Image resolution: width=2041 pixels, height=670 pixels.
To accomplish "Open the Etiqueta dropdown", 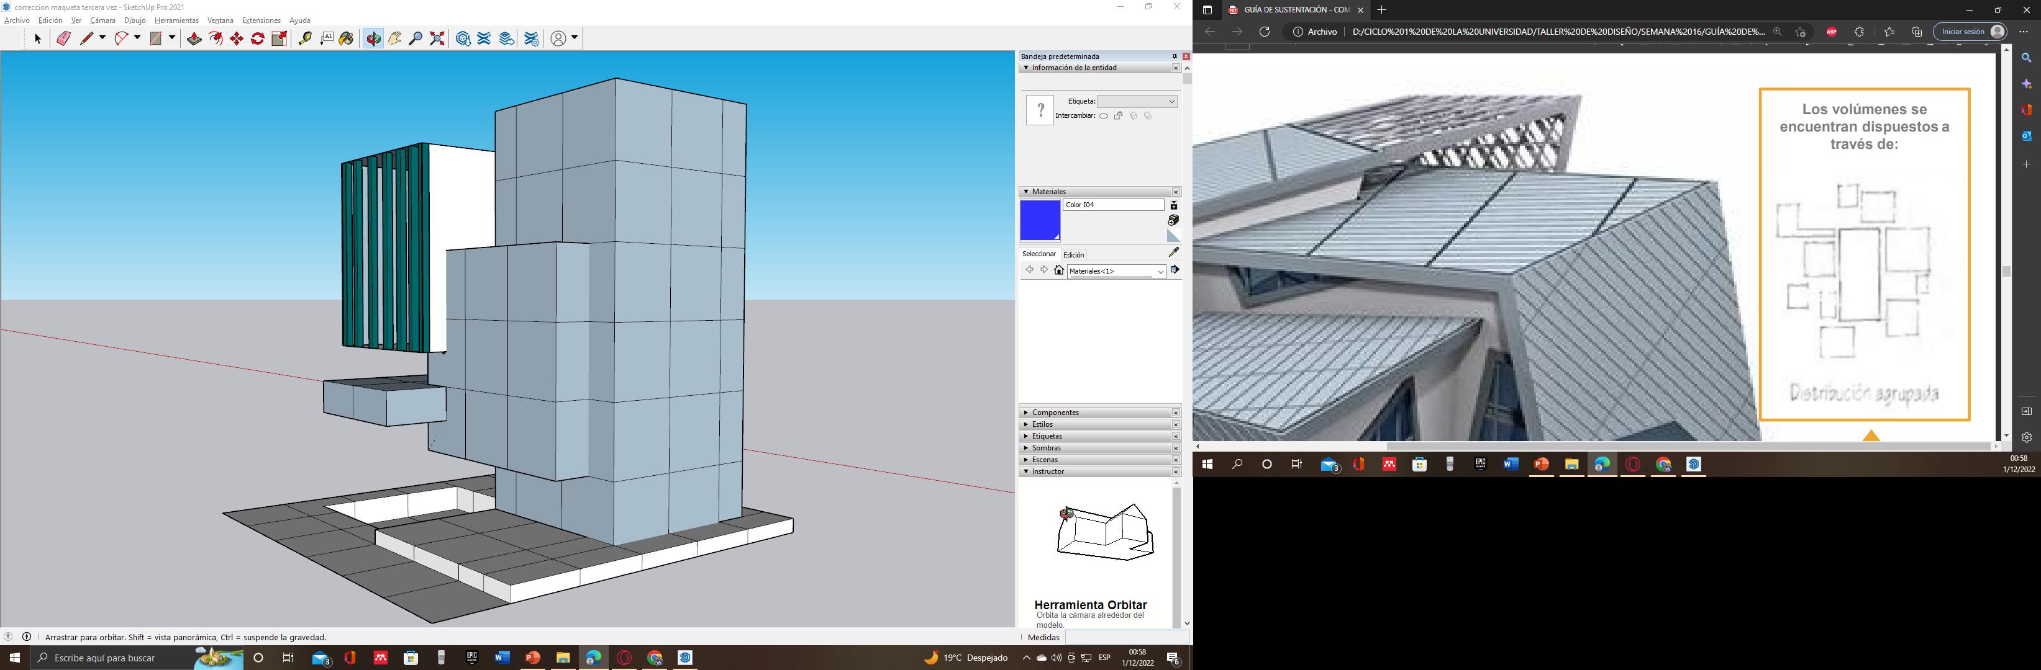I will point(1137,101).
